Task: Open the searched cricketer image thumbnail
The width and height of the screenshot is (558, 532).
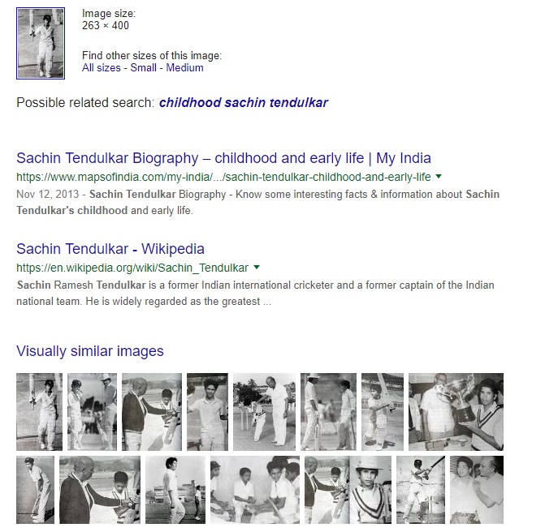Action: 41,43
